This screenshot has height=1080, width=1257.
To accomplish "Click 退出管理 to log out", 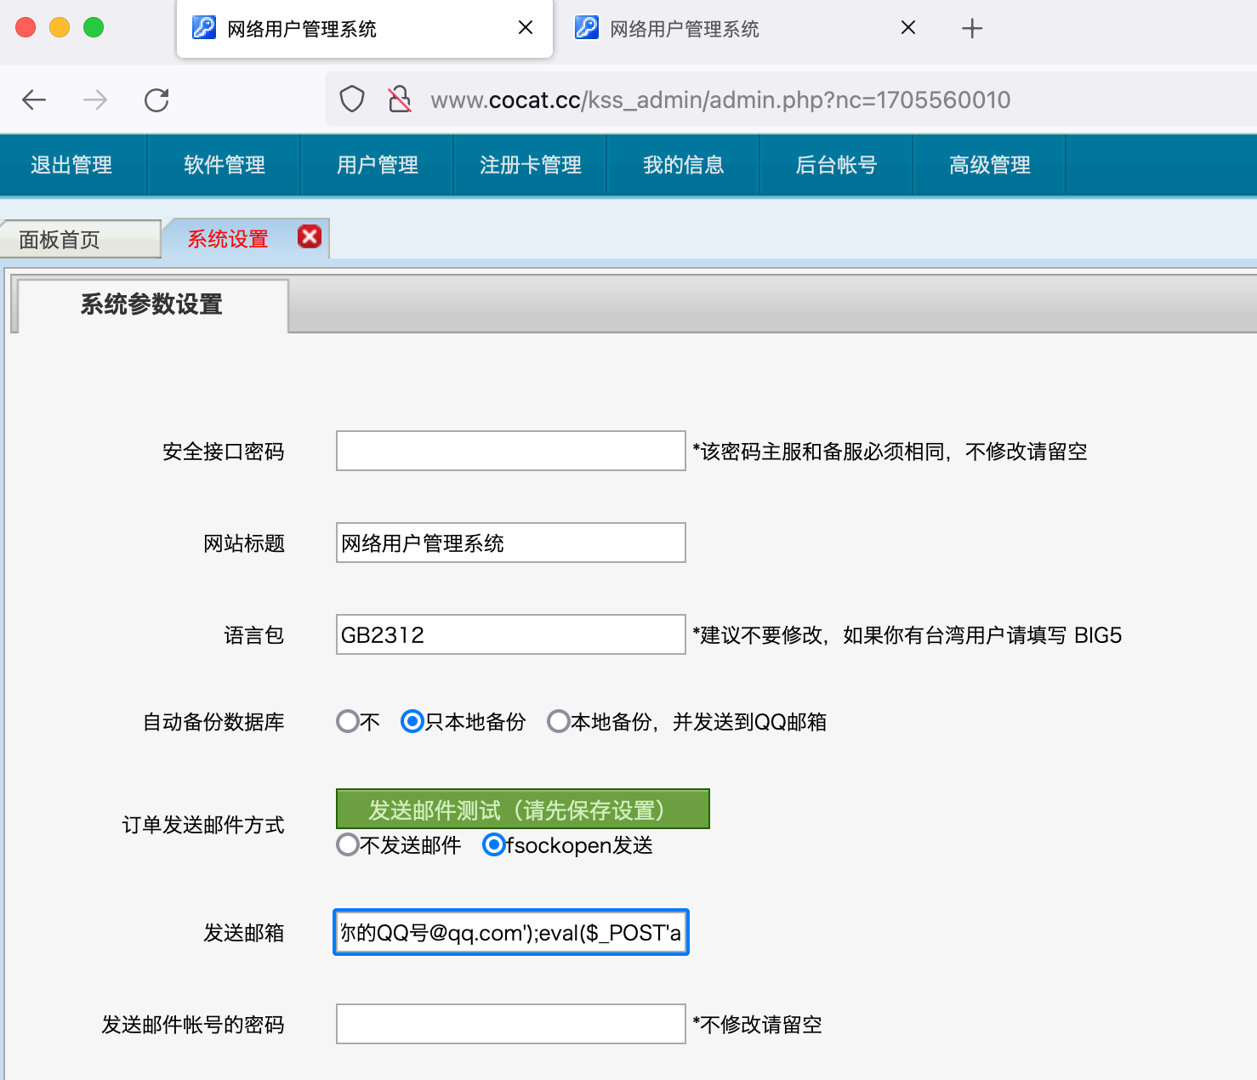I will [71, 165].
